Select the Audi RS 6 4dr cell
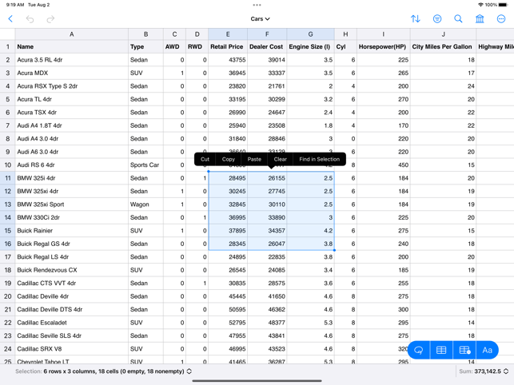Screen dimensions: 514x385 (71, 165)
